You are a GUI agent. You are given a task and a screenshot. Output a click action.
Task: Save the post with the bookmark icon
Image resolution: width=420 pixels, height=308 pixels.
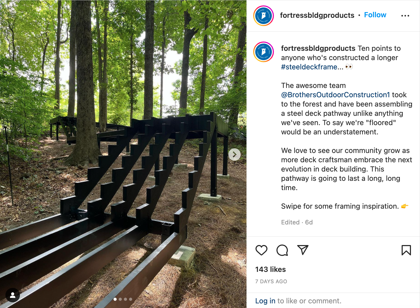click(406, 250)
